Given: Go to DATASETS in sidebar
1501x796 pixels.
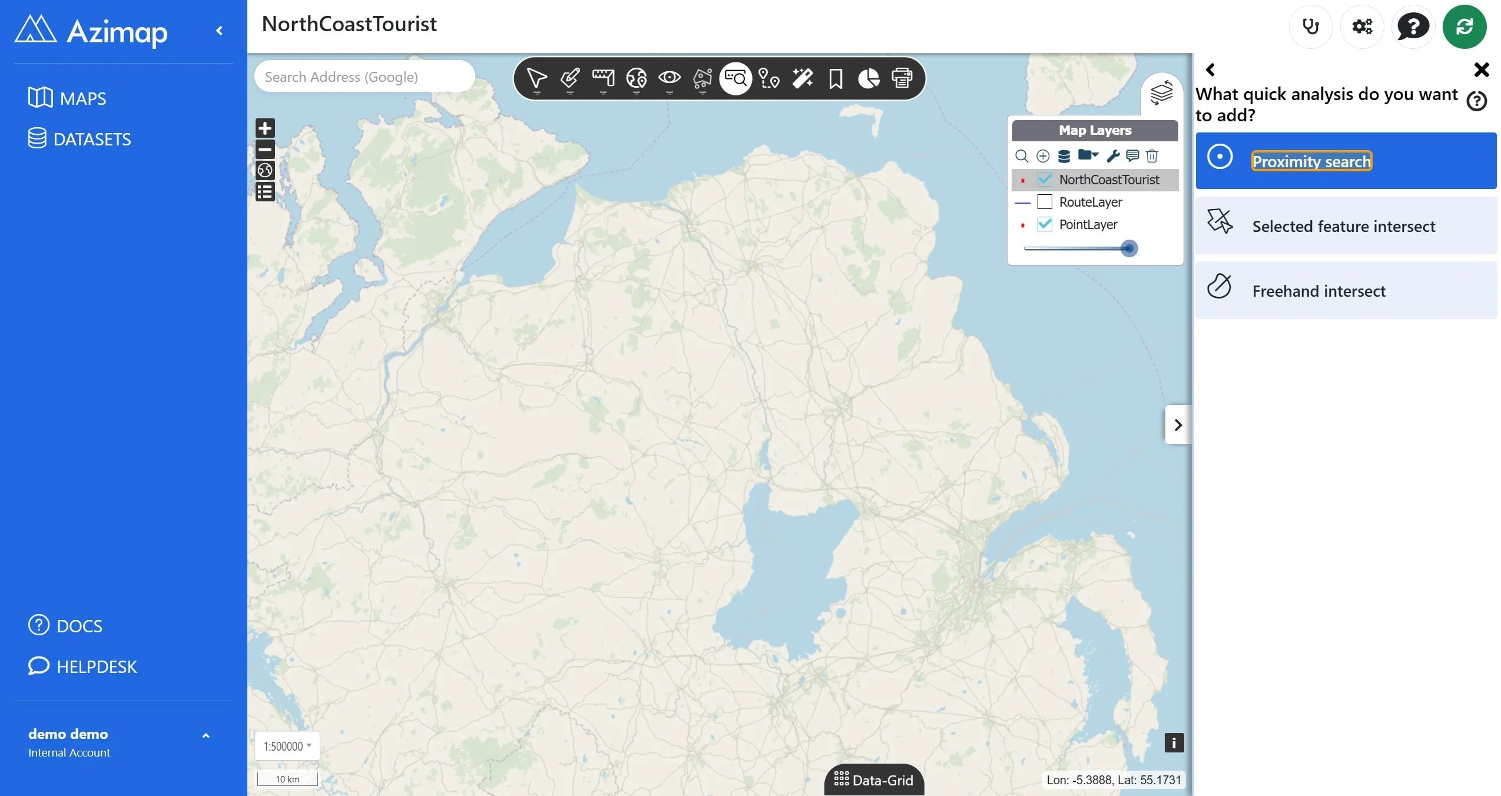Looking at the screenshot, I should [x=79, y=139].
